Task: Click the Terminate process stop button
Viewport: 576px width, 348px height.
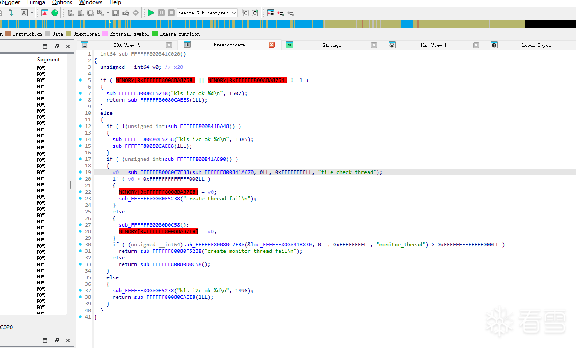Action: [x=171, y=13]
